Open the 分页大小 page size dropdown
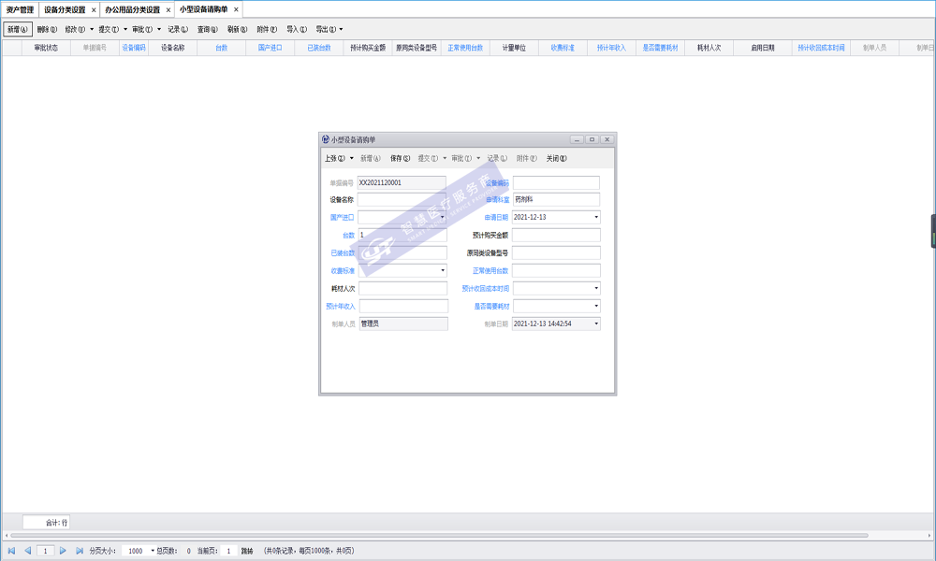The image size is (936, 561). click(152, 551)
